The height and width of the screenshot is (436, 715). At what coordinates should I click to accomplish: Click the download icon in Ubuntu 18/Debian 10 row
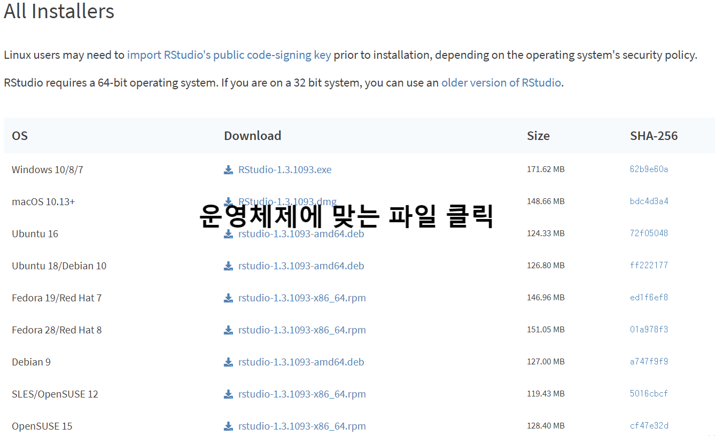coord(228,266)
